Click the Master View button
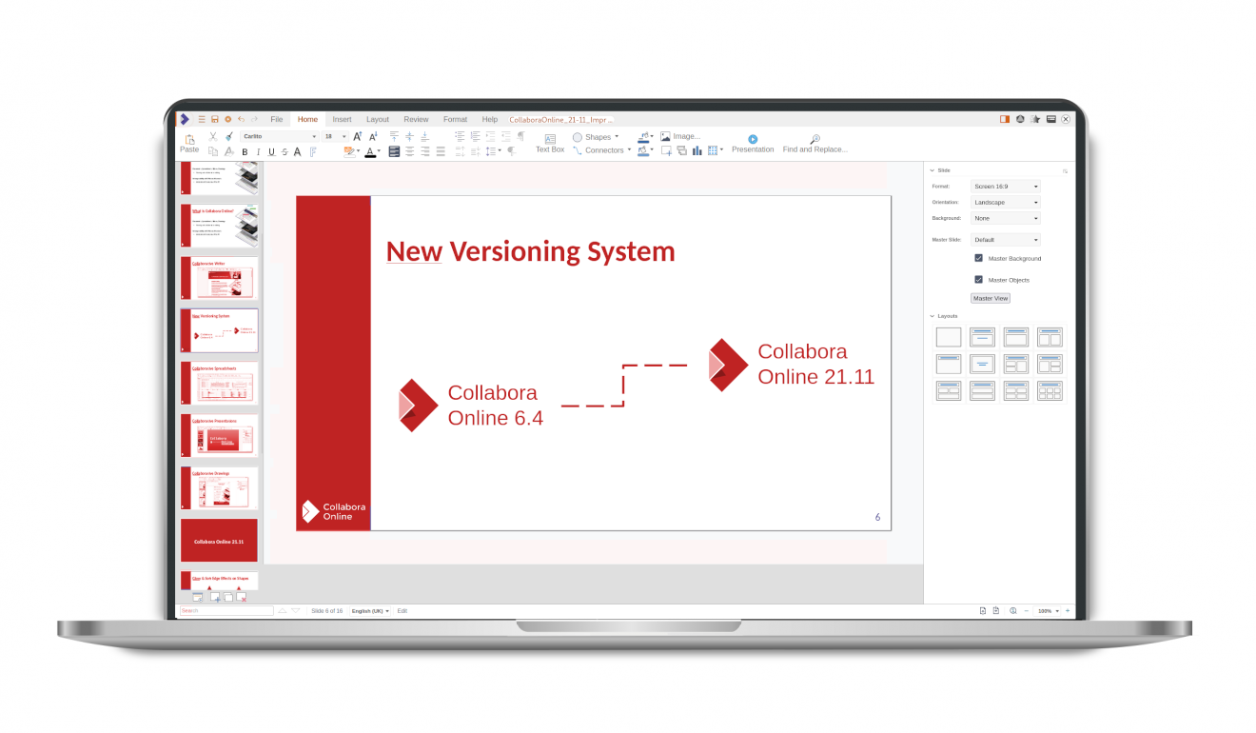Screen dimensions: 1256x733 [x=991, y=298]
